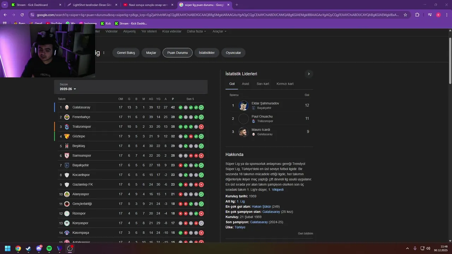Show hidden system tray icons chevron

[408, 248]
